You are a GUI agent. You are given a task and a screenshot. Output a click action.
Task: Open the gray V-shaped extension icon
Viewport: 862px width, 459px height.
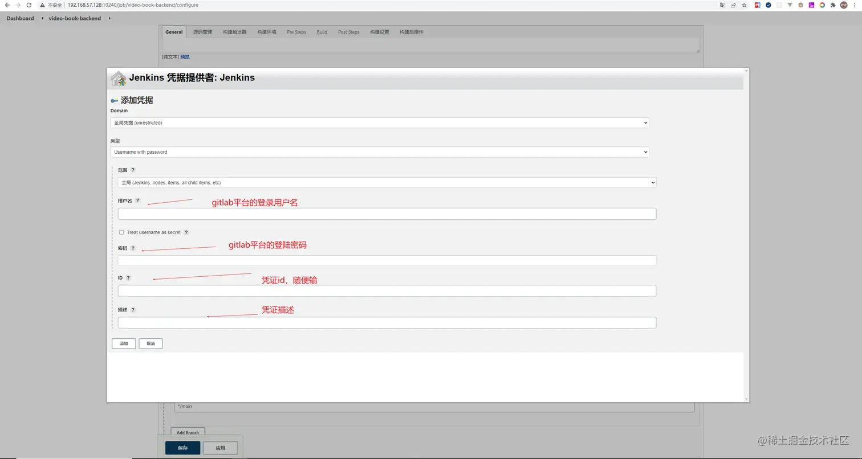point(790,5)
